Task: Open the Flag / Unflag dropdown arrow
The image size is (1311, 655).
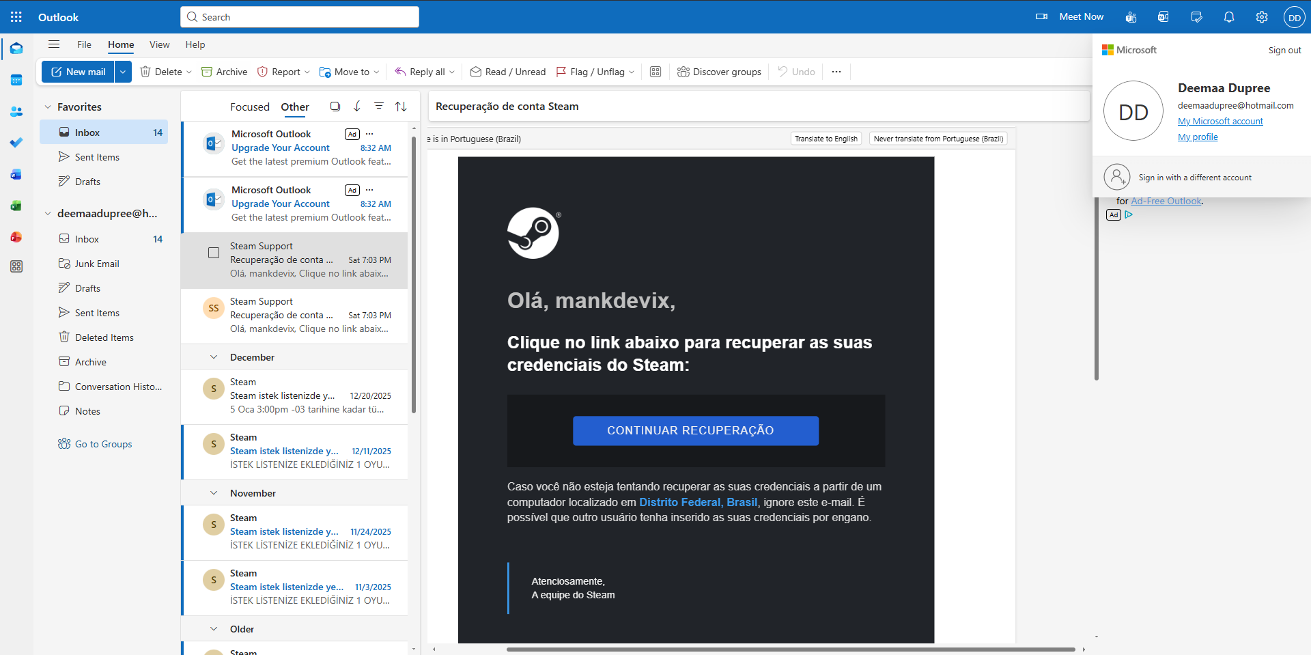Action: (x=632, y=72)
